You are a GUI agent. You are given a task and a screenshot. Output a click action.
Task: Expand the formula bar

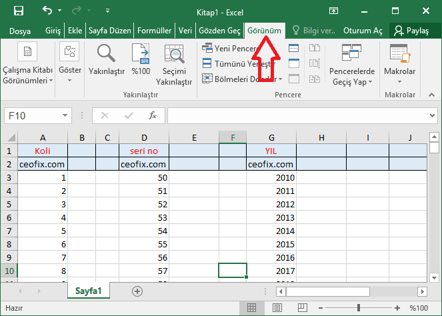click(432, 115)
